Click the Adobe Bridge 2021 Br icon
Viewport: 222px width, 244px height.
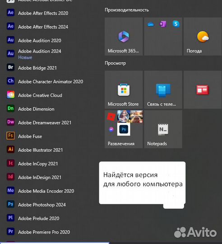click(10, 67)
